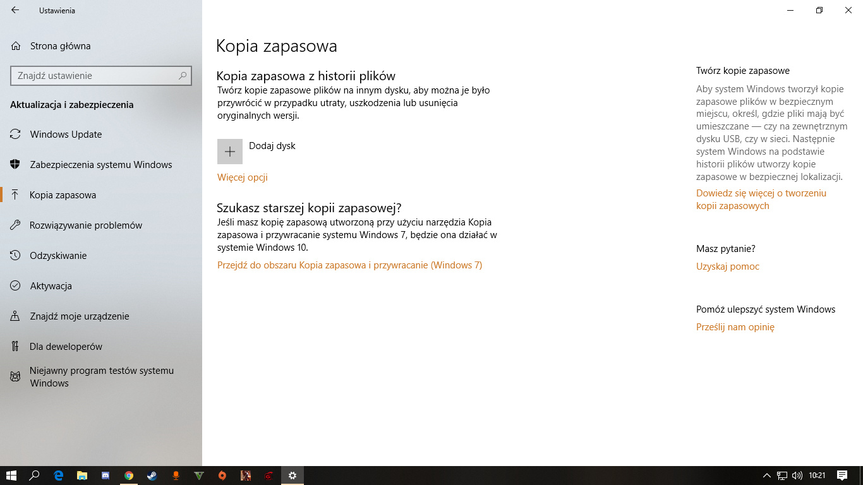Go back with the back arrow
Viewport: 863px width, 485px height.
15,10
